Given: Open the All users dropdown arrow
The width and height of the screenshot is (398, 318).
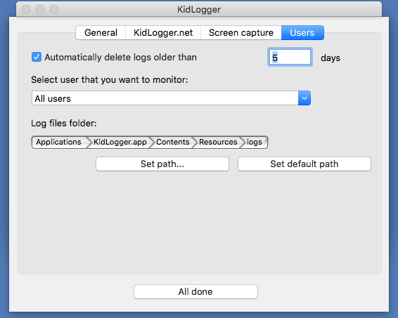Looking at the screenshot, I should 304,98.
